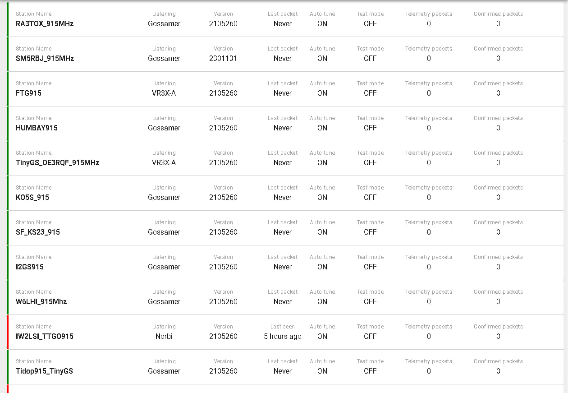This screenshot has width=568, height=393.
Task: Click the I2GS915 station name
Action: [x=30, y=267]
